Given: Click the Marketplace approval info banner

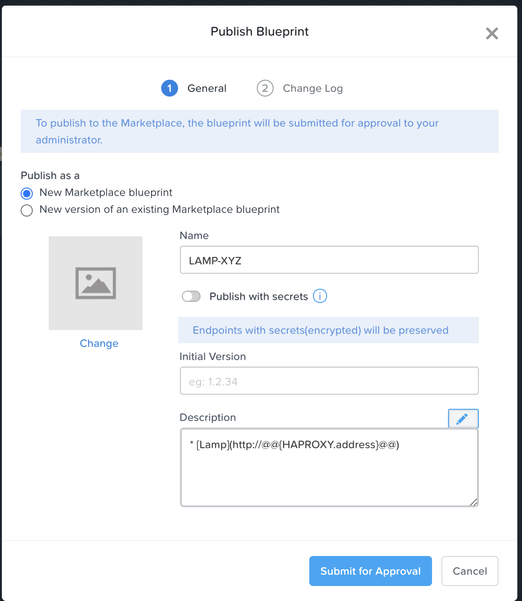Looking at the screenshot, I should click(x=260, y=131).
